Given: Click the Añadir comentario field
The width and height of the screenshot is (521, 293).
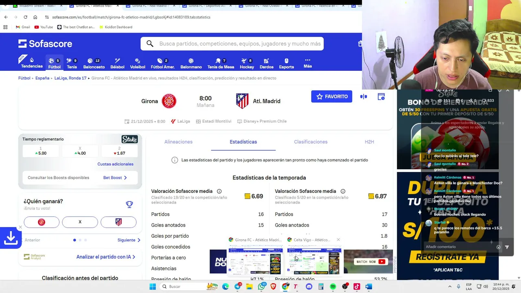Looking at the screenshot, I should tap(459, 247).
